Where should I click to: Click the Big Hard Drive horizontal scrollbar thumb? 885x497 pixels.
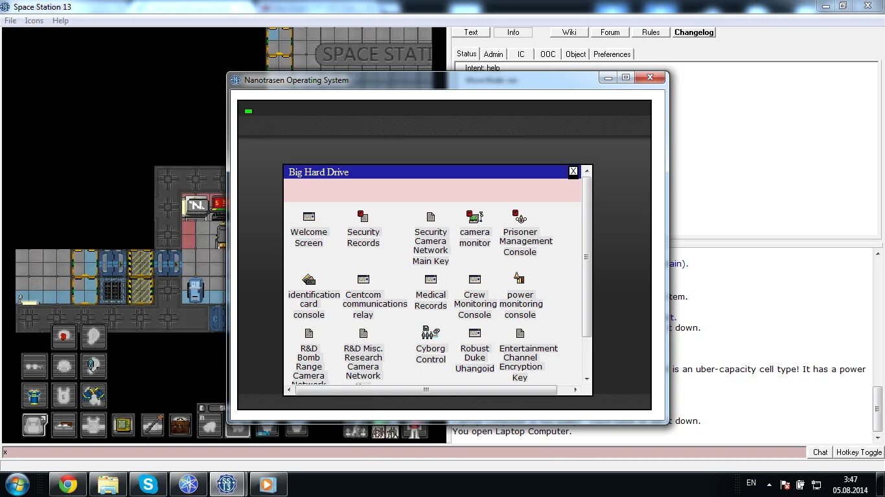tap(426, 390)
